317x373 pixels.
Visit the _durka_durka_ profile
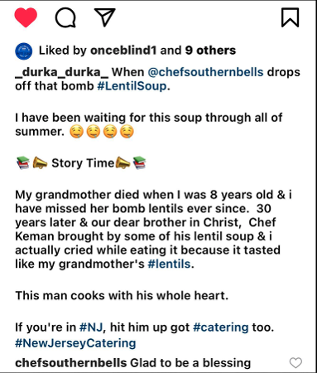tap(62, 72)
